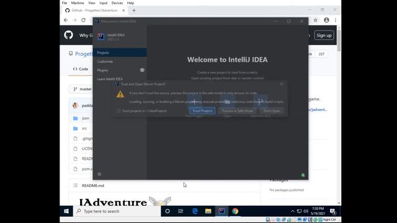Open VirtualBox Machine menu

pos(78,3)
